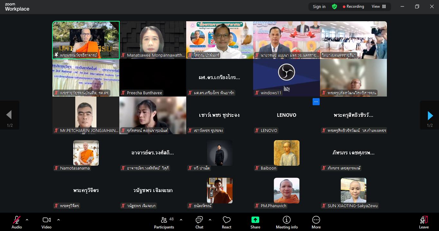Go to next page of participants
This screenshot has height=231, width=439.
pyautogui.click(x=430, y=115)
